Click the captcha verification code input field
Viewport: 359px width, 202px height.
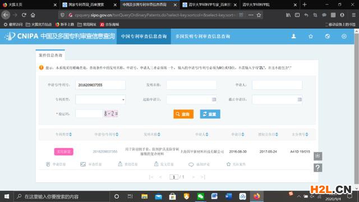point(89,113)
